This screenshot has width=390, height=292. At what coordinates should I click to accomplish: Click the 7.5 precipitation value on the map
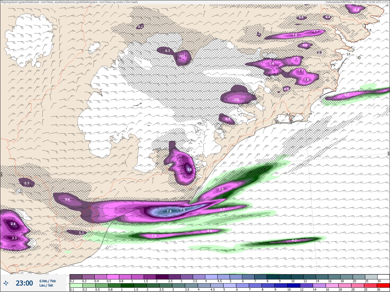pyautogui.click(x=183, y=210)
